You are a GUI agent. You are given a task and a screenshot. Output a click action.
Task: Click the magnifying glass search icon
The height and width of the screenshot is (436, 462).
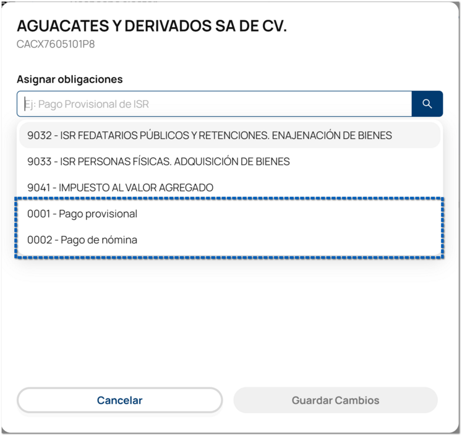click(x=427, y=104)
